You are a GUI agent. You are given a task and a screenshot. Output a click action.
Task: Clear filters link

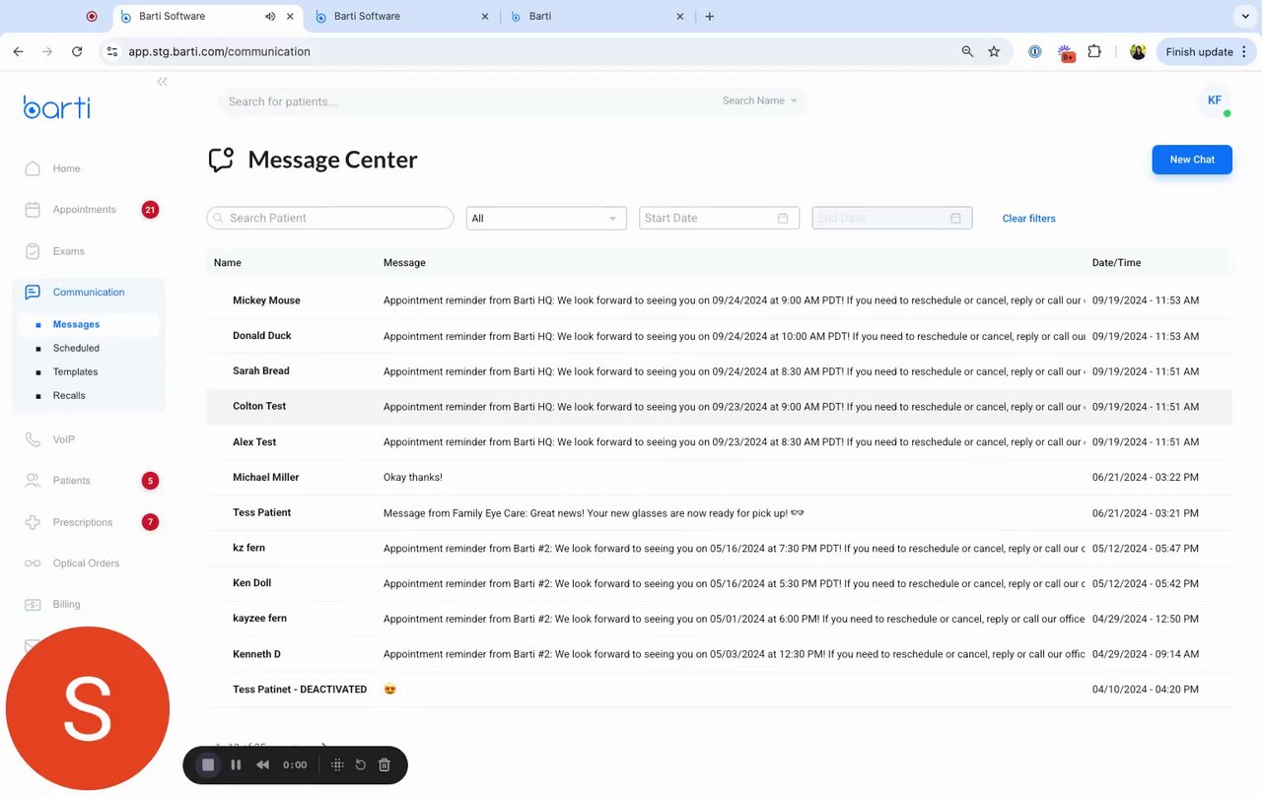pos(1028,219)
